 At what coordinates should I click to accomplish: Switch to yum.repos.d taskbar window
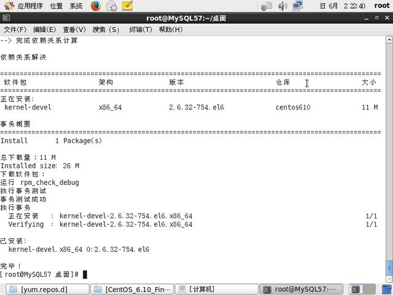click(x=48, y=289)
